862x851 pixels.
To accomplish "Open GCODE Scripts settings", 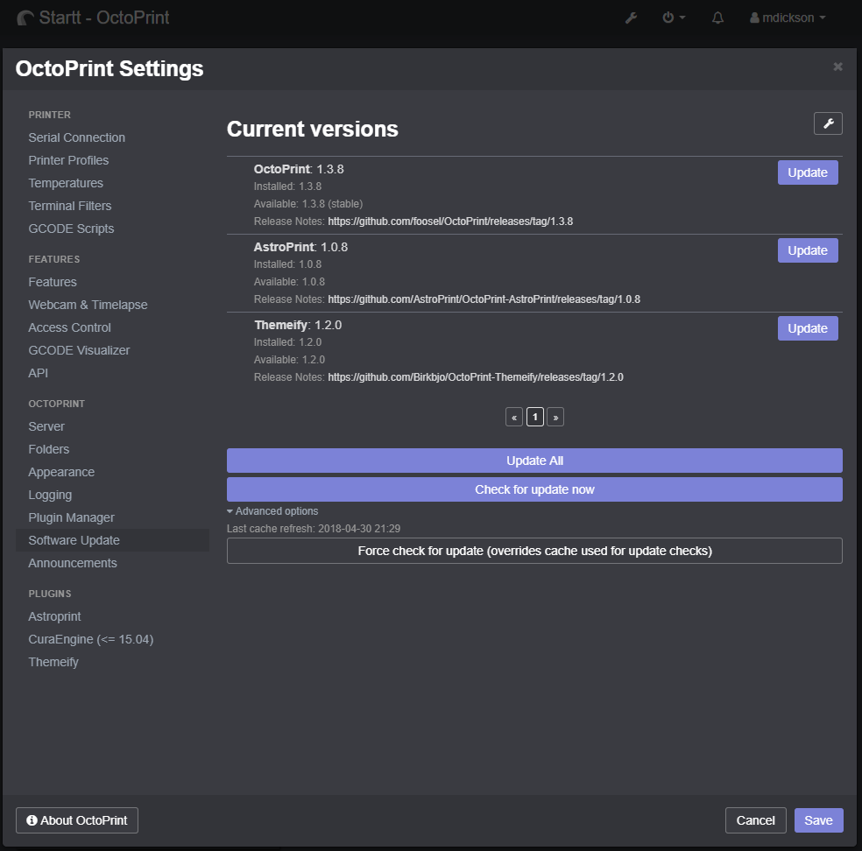I will tap(71, 229).
